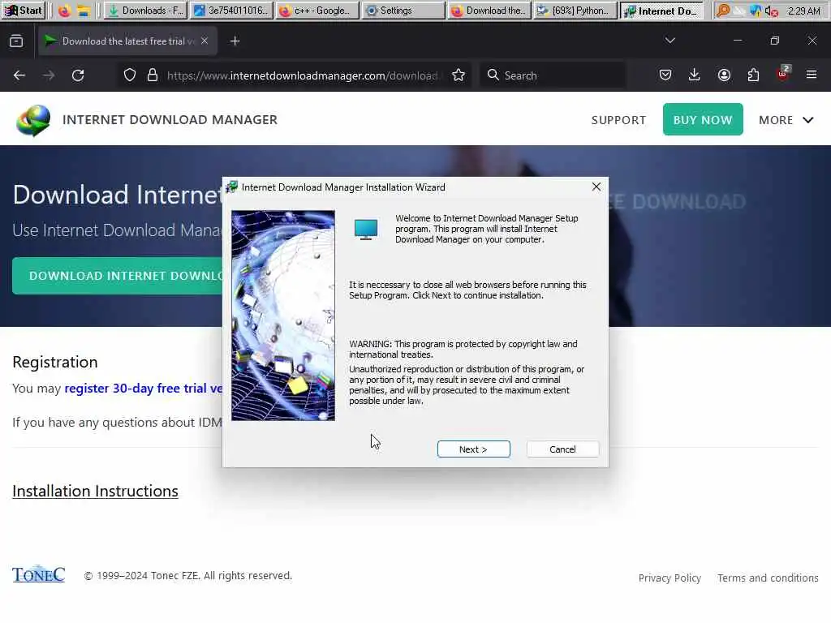Switch to the 'c++ - Google...' taskbar window
831x623 pixels.
coord(317,11)
